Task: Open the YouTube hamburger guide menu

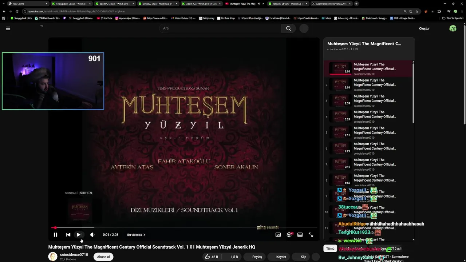Action: click(8, 28)
